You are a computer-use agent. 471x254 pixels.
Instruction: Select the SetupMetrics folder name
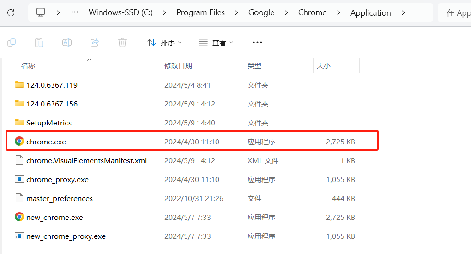click(49, 123)
